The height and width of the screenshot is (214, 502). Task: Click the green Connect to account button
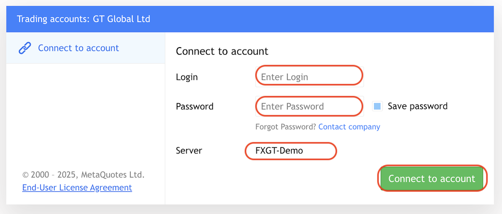pos(432,178)
